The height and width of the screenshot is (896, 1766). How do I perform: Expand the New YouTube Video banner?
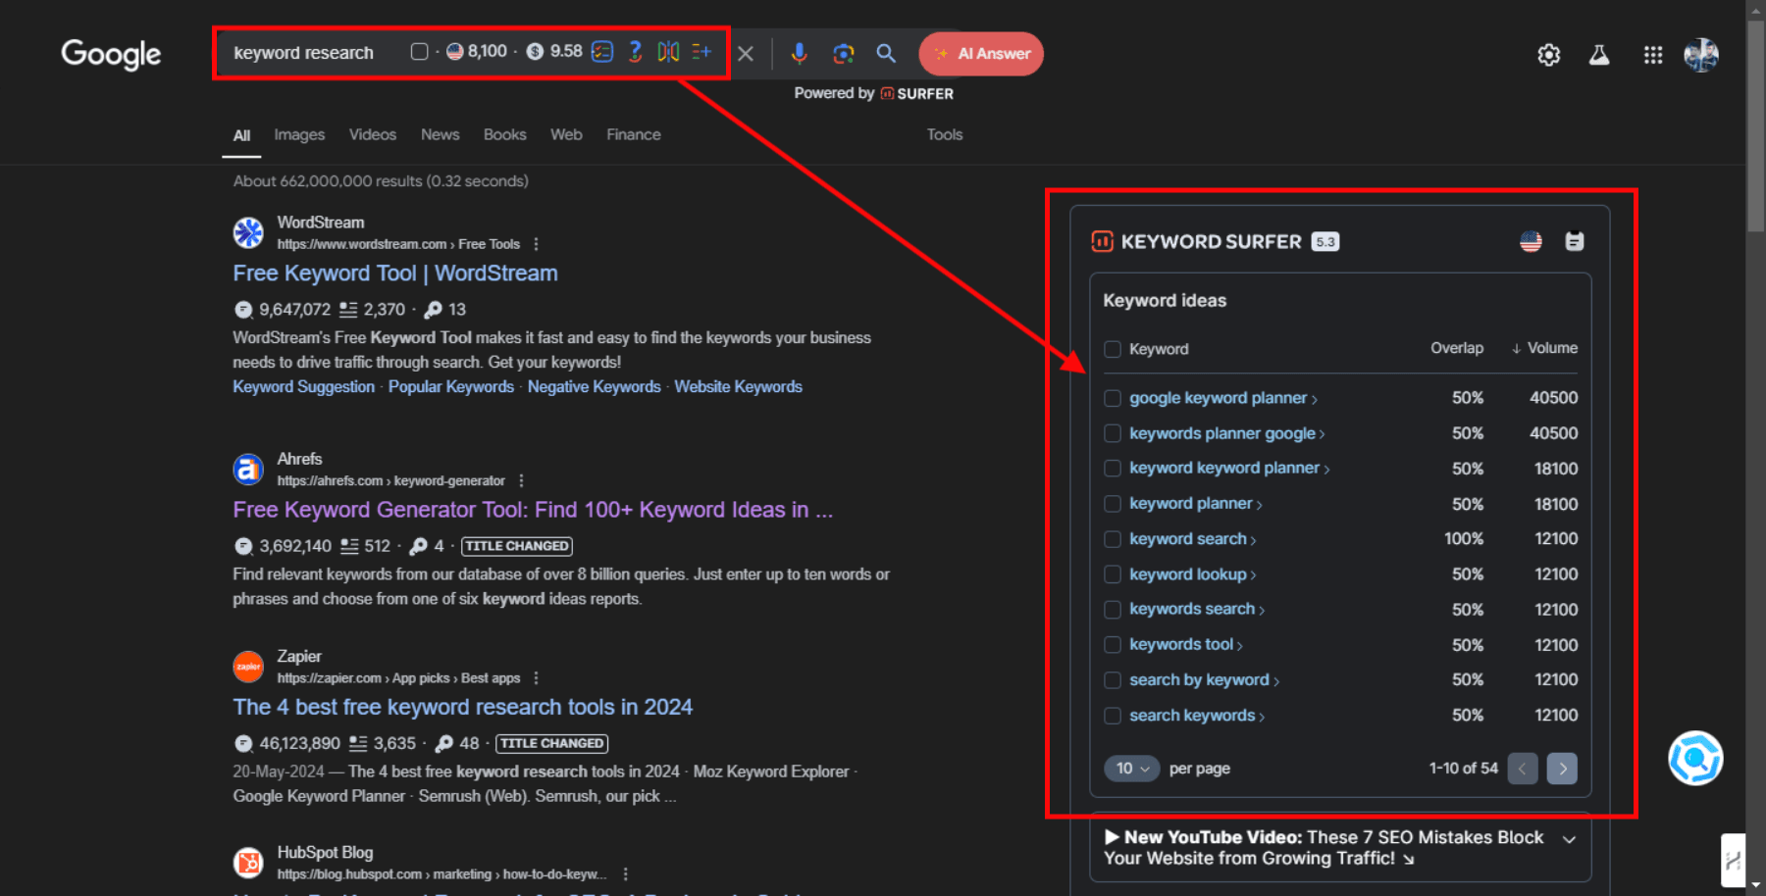tap(1569, 839)
